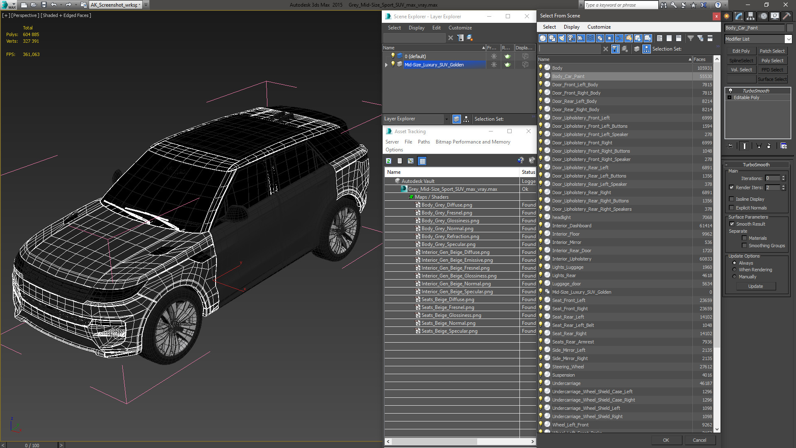Switch Asset Tracking to table view
Image resolution: width=796 pixels, height=448 pixels.
[x=422, y=161]
